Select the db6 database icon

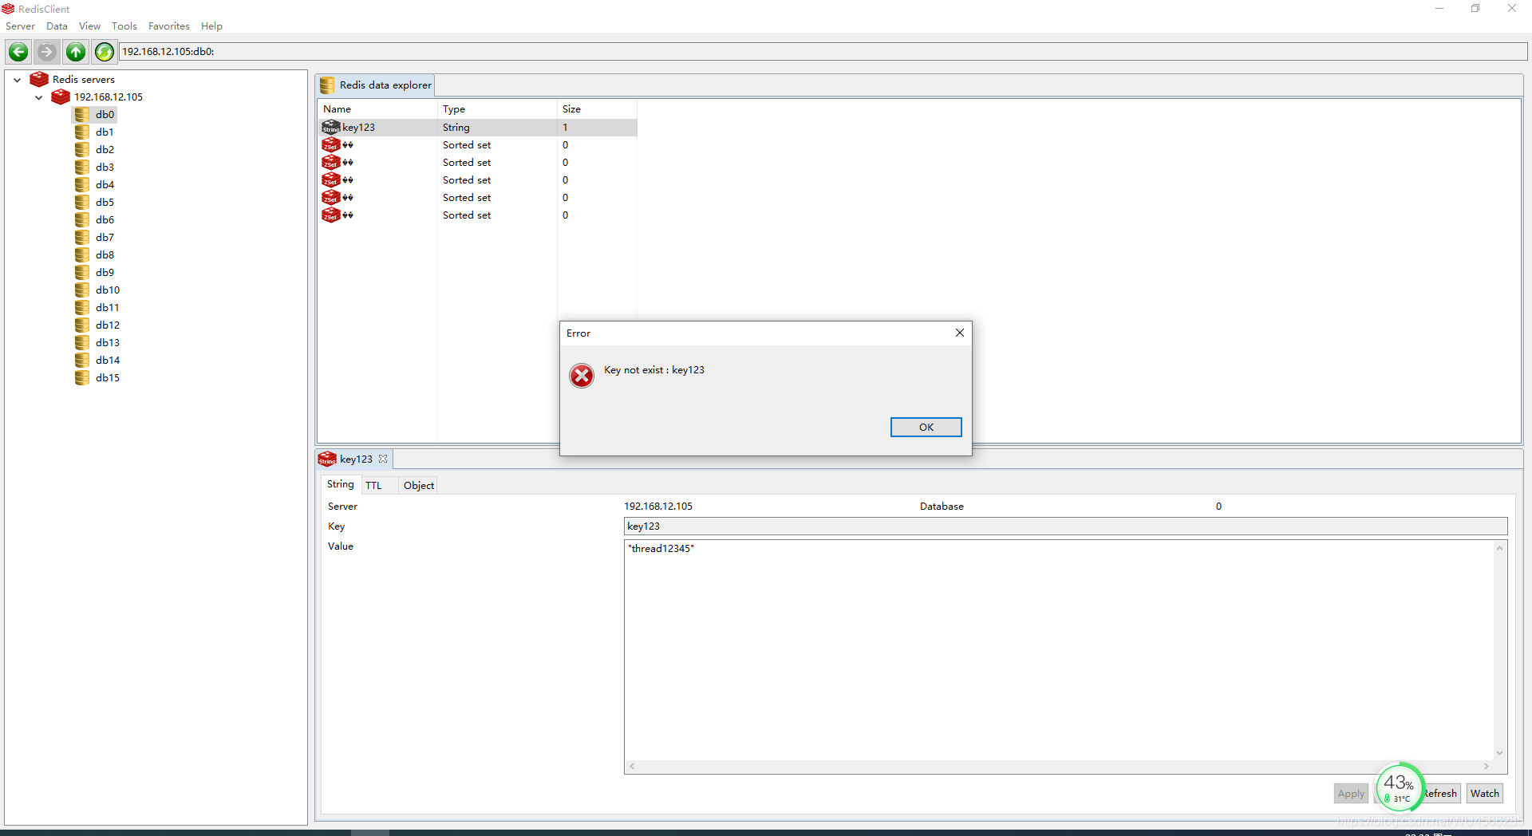[82, 219]
